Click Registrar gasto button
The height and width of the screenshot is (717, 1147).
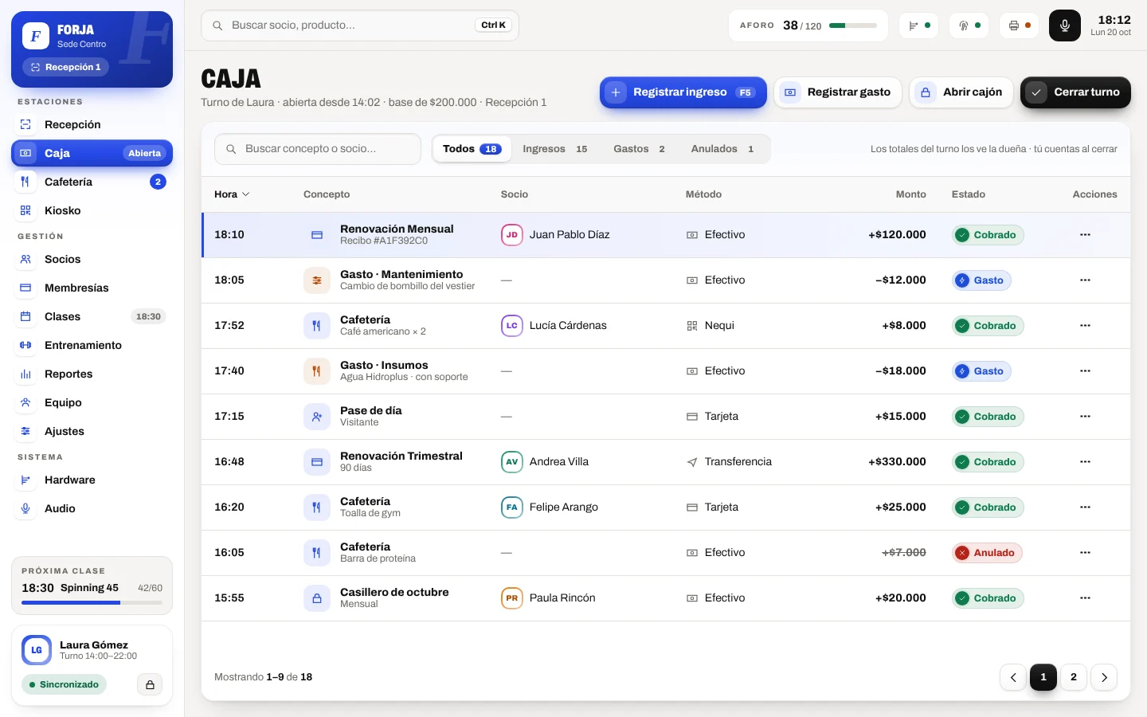click(838, 92)
